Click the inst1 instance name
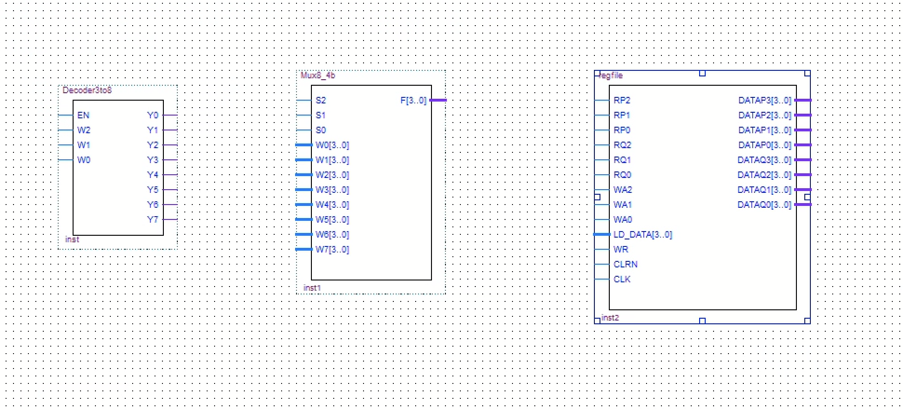Viewport: 903px width, 410px height. click(312, 288)
